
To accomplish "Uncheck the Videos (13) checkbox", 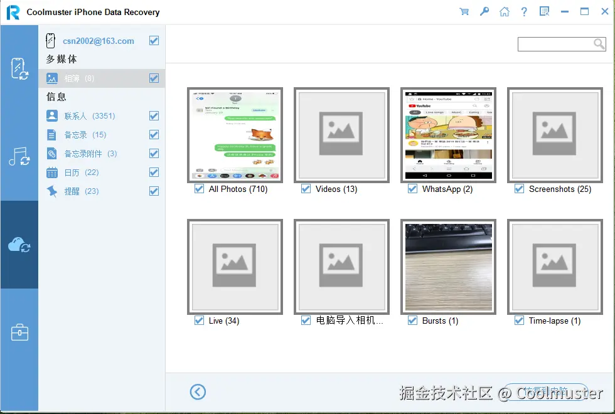I will [306, 189].
